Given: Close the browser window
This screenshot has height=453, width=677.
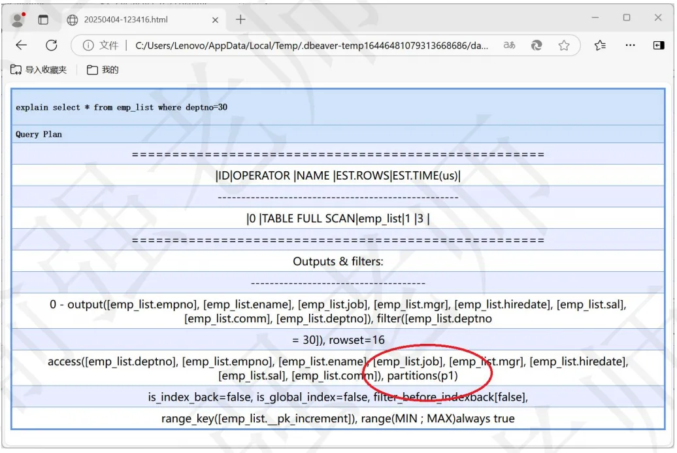Looking at the screenshot, I should [x=658, y=18].
